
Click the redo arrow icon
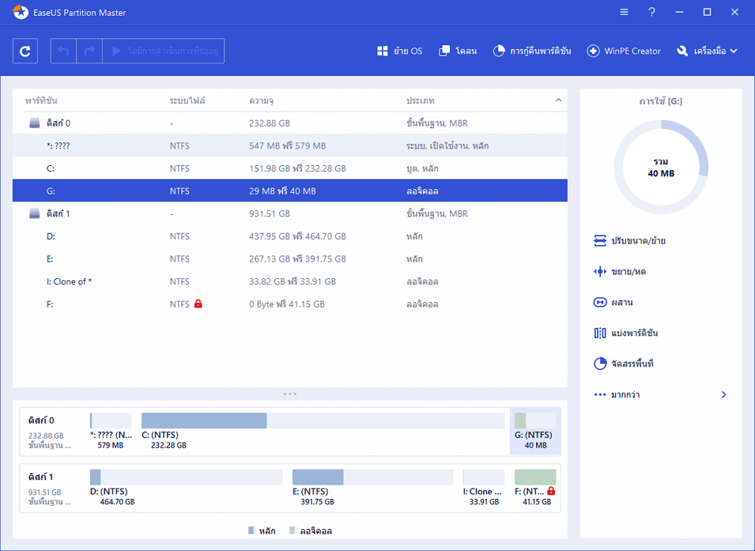90,51
